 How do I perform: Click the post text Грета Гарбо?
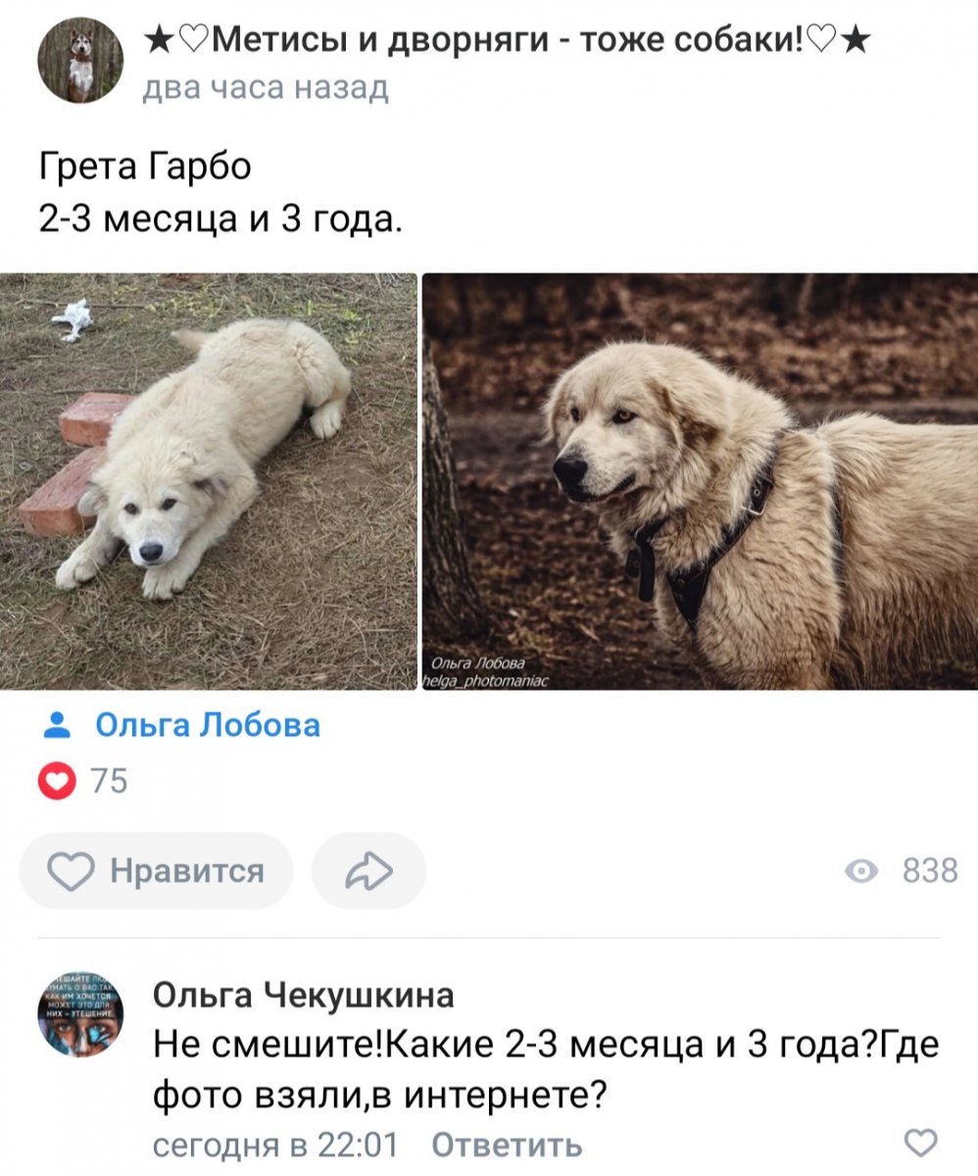[145, 166]
